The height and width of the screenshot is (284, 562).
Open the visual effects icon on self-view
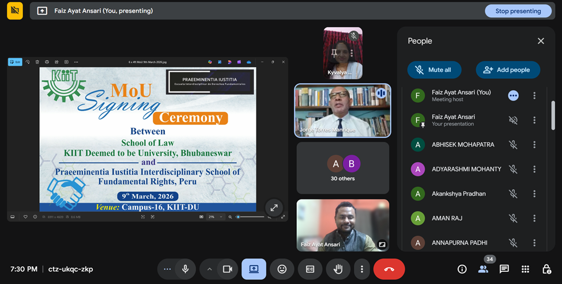pyautogui.click(x=382, y=244)
